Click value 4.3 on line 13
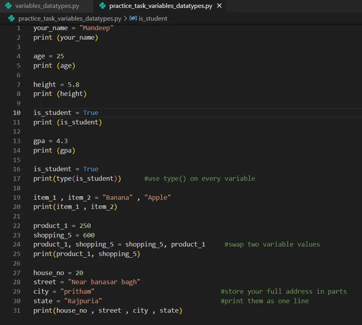The height and width of the screenshot is (325, 362). click(x=62, y=141)
